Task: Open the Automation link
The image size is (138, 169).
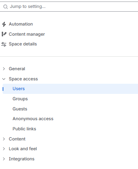Action: pos(21,24)
